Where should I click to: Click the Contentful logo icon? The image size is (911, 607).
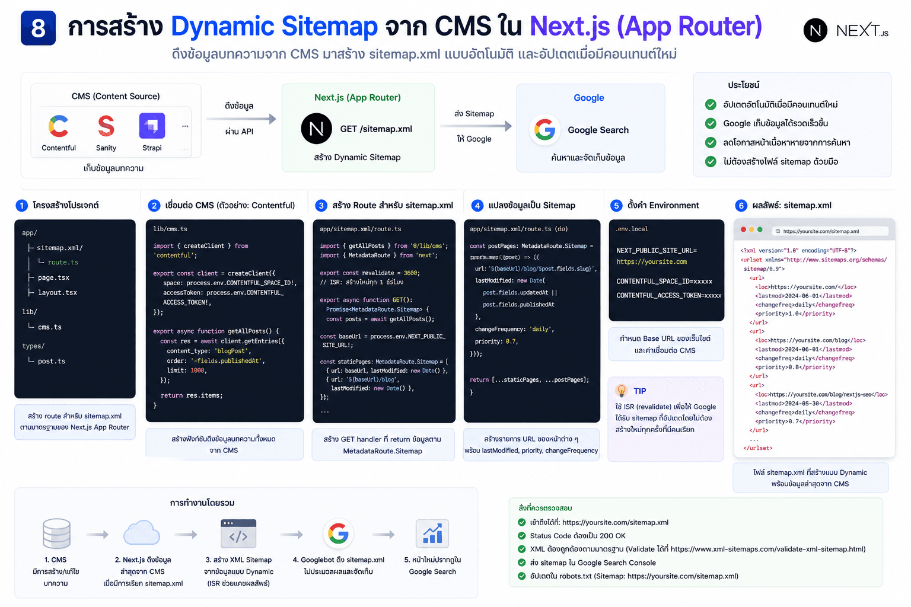[x=58, y=126]
